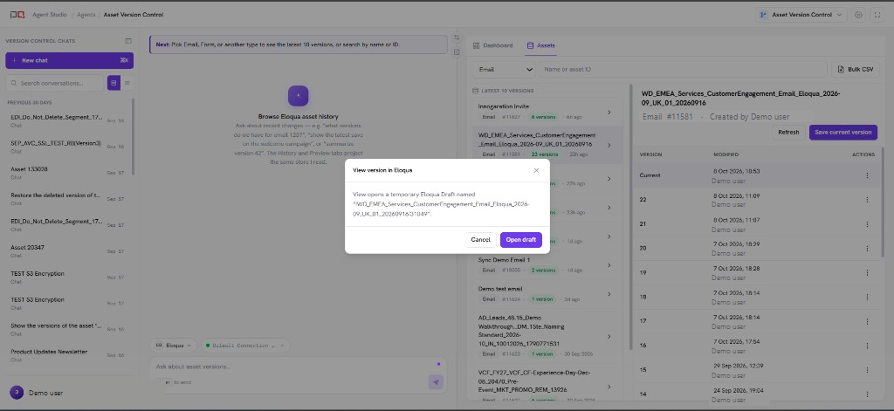Click the conversation list scrollbar

pyautogui.click(x=134, y=137)
